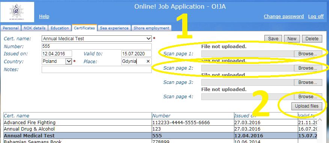Click Scan page 3 file path box

[248, 82]
